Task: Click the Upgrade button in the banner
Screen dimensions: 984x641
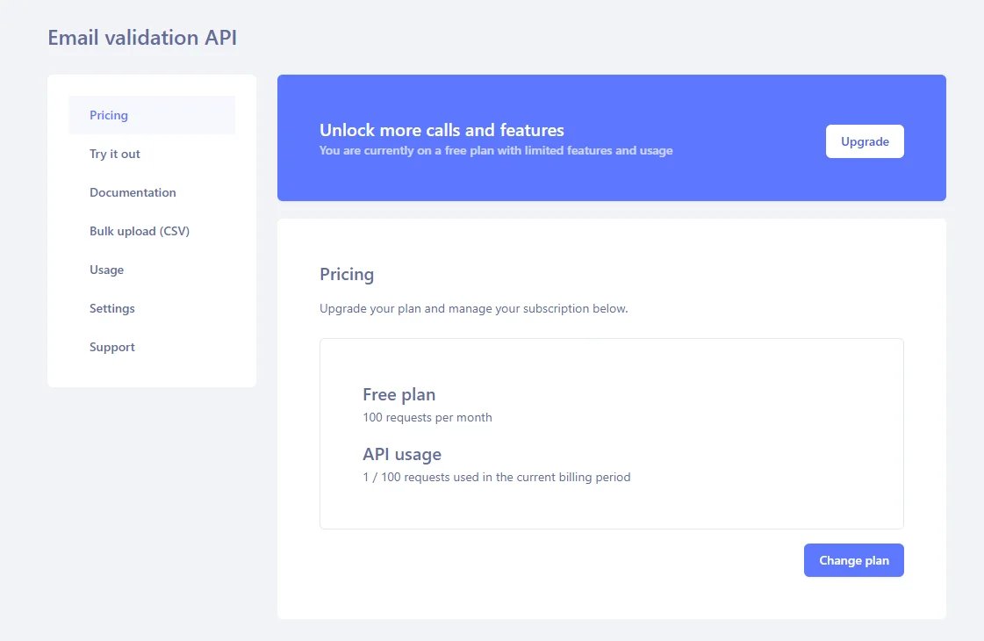Action: point(865,141)
